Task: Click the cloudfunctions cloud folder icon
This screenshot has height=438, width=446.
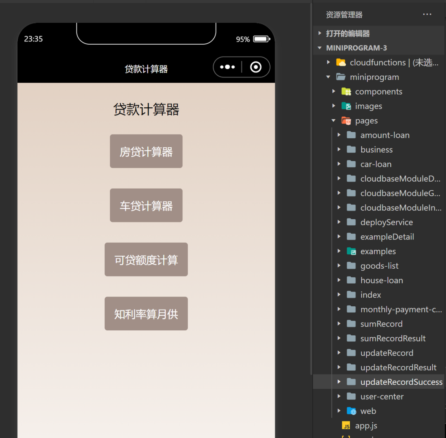Action: (341, 62)
